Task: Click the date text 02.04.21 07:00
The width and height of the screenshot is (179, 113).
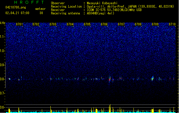Action: click(17, 13)
